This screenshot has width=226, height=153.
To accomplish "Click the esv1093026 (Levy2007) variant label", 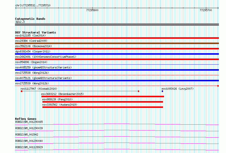I will (x=177, y=89).
